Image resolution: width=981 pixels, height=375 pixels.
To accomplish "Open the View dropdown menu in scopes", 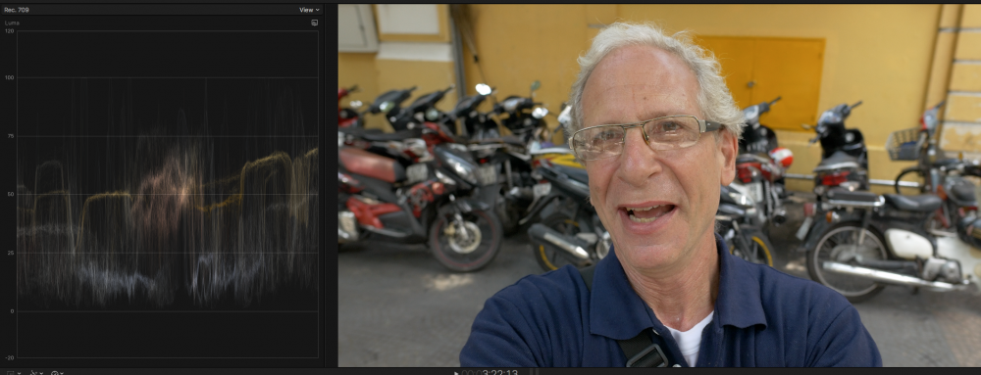I will tap(309, 10).
